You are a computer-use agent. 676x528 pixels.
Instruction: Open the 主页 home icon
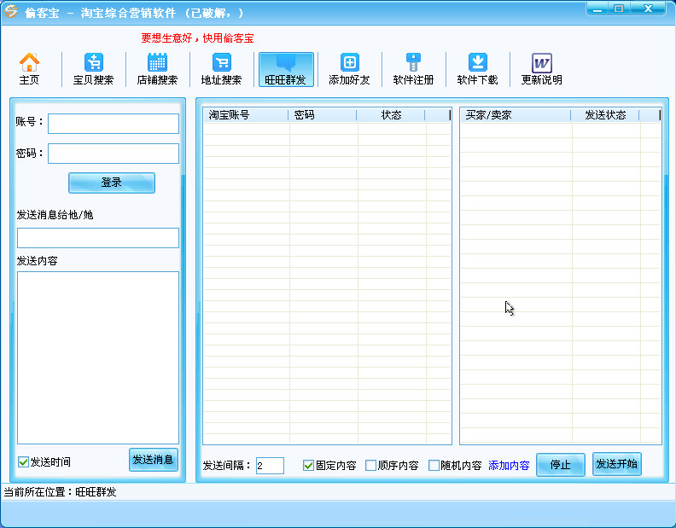[x=29, y=69]
